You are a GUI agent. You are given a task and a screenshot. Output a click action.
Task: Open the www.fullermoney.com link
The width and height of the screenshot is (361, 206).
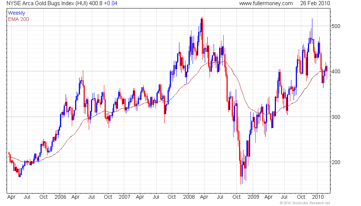point(266,3)
